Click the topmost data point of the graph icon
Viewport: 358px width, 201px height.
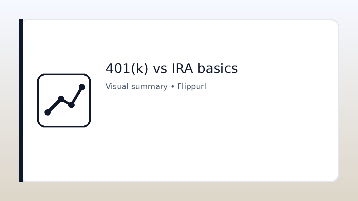pos(82,87)
